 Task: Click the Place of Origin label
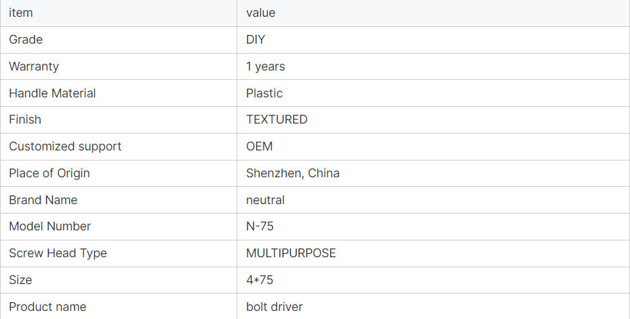tap(49, 173)
